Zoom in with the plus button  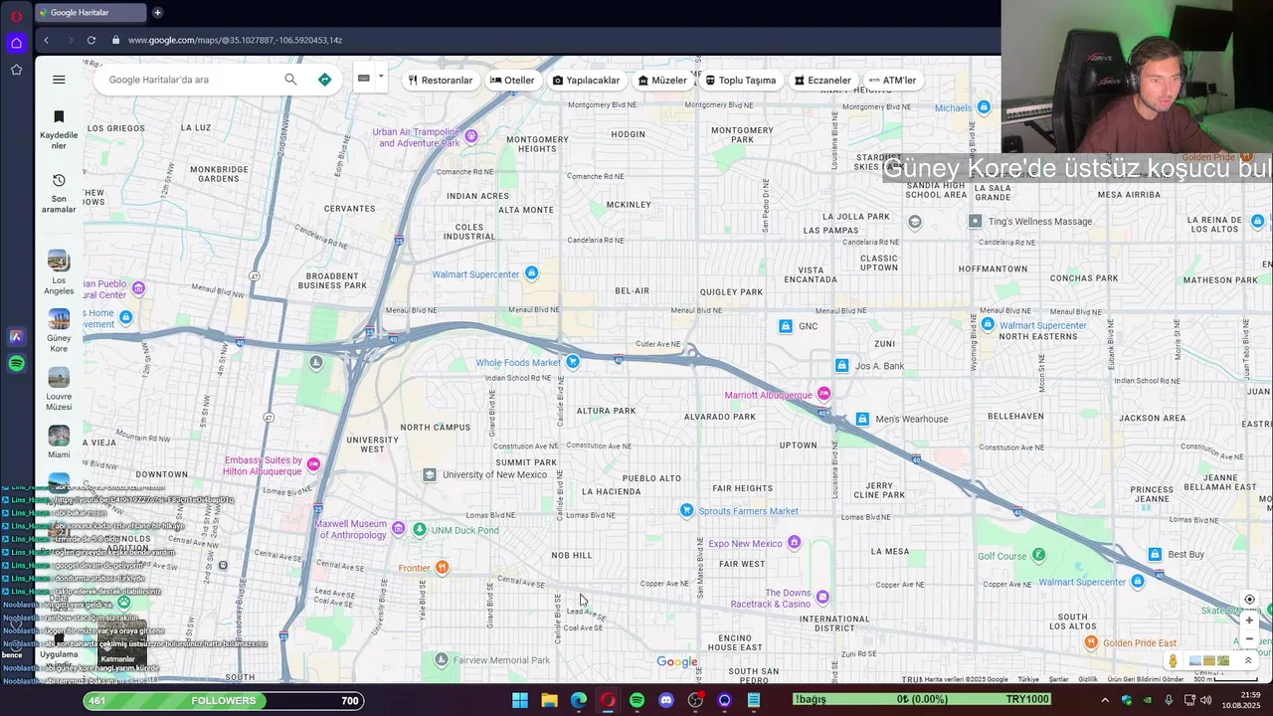(1249, 621)
